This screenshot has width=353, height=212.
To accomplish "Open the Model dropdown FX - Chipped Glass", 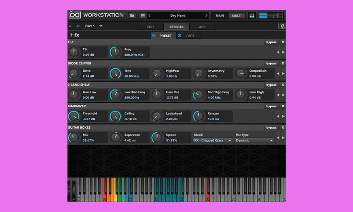I will tap(213, 140).
